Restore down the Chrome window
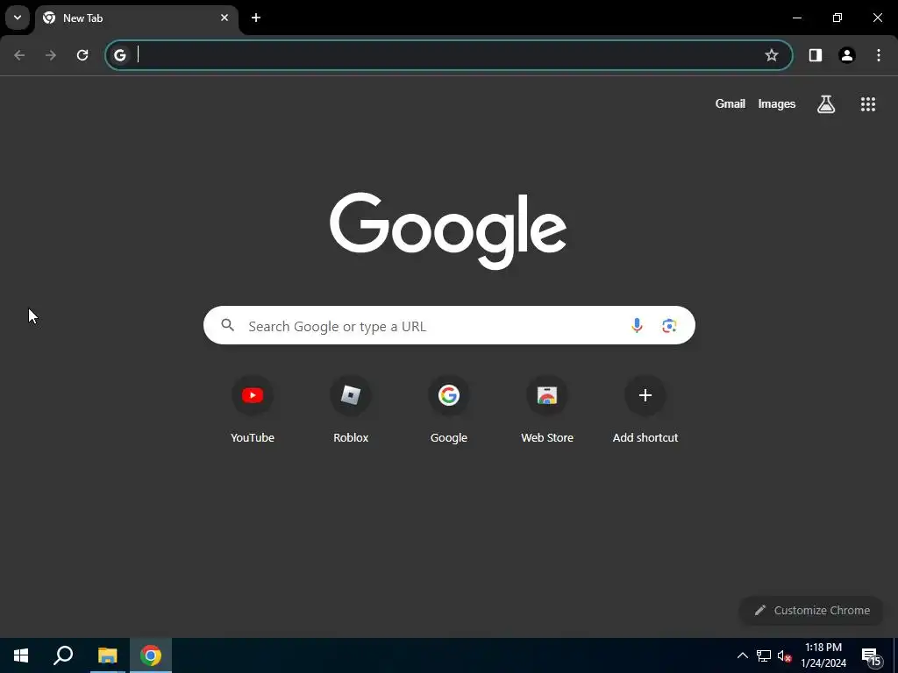The height and width of the screenshot is (673, 898). coord(837,18)
